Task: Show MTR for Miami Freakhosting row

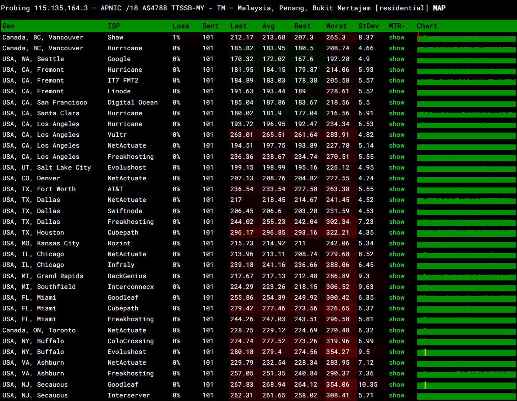Action: 397,320
